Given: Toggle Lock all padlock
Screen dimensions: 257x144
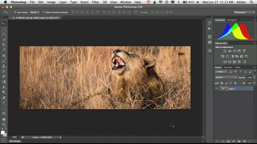Looking at the screenshot, I should (x=235, y=83).
